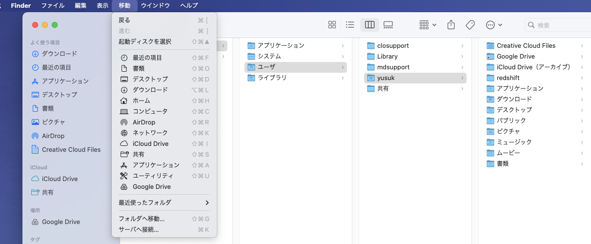
Task: Choose AirDrop from the 移動 menu
Action: [x=164, y=122]
